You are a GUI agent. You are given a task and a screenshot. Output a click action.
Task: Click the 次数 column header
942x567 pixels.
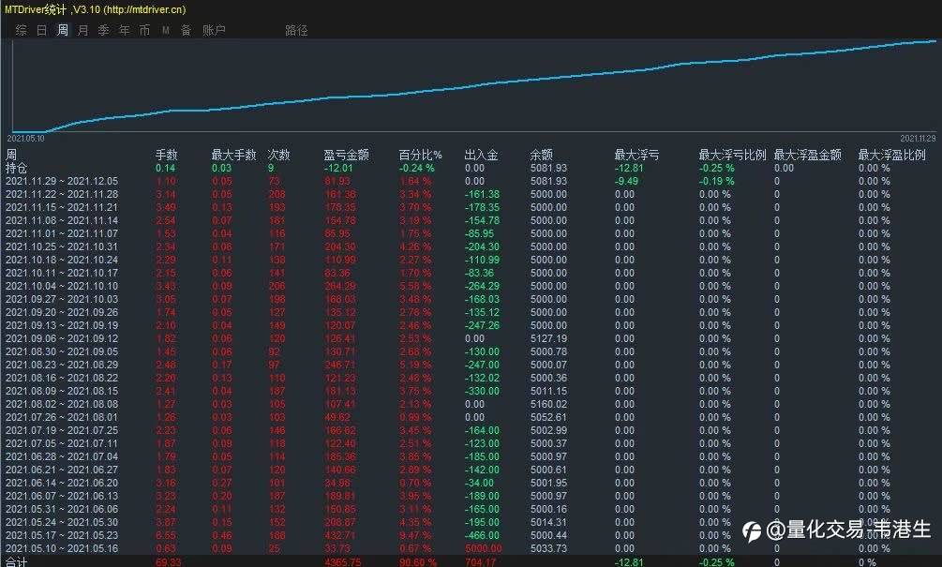[x=278, y=155]
